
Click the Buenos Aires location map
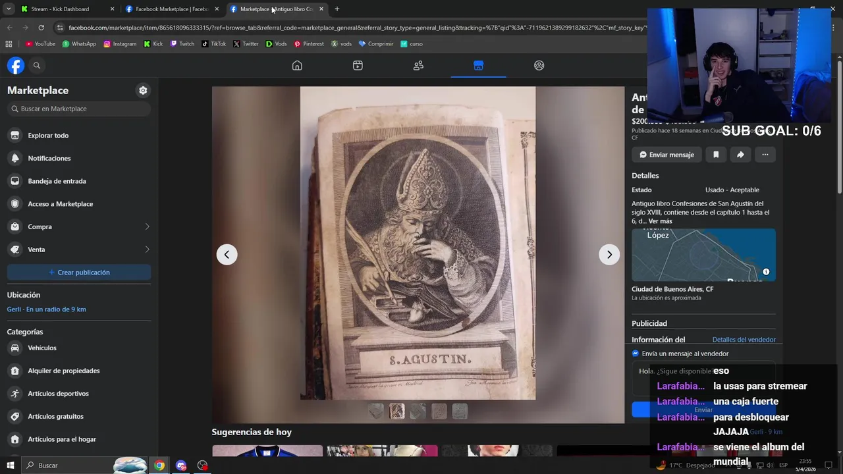click(x=703, y=255)
